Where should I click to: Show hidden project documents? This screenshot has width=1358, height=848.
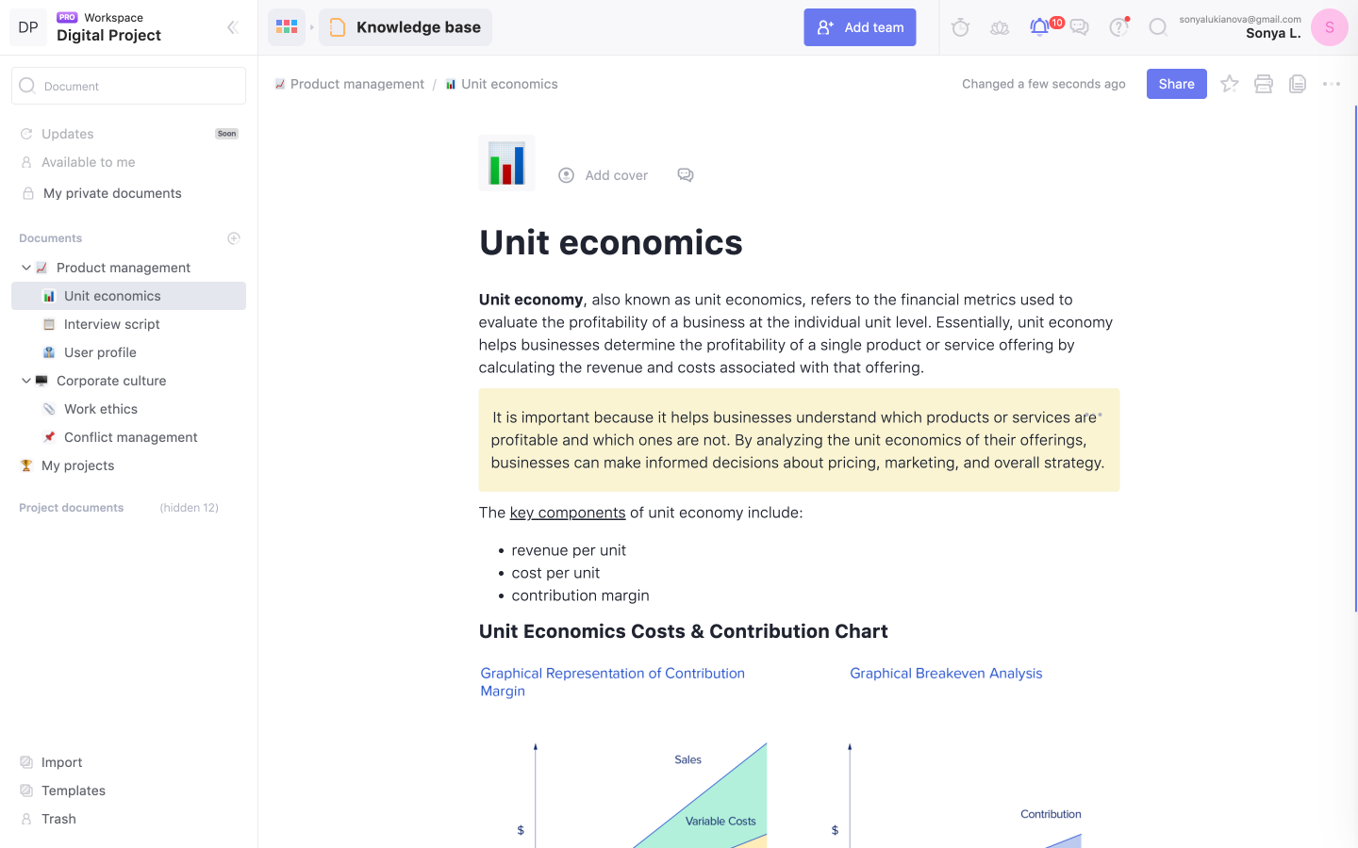(189, 508)
